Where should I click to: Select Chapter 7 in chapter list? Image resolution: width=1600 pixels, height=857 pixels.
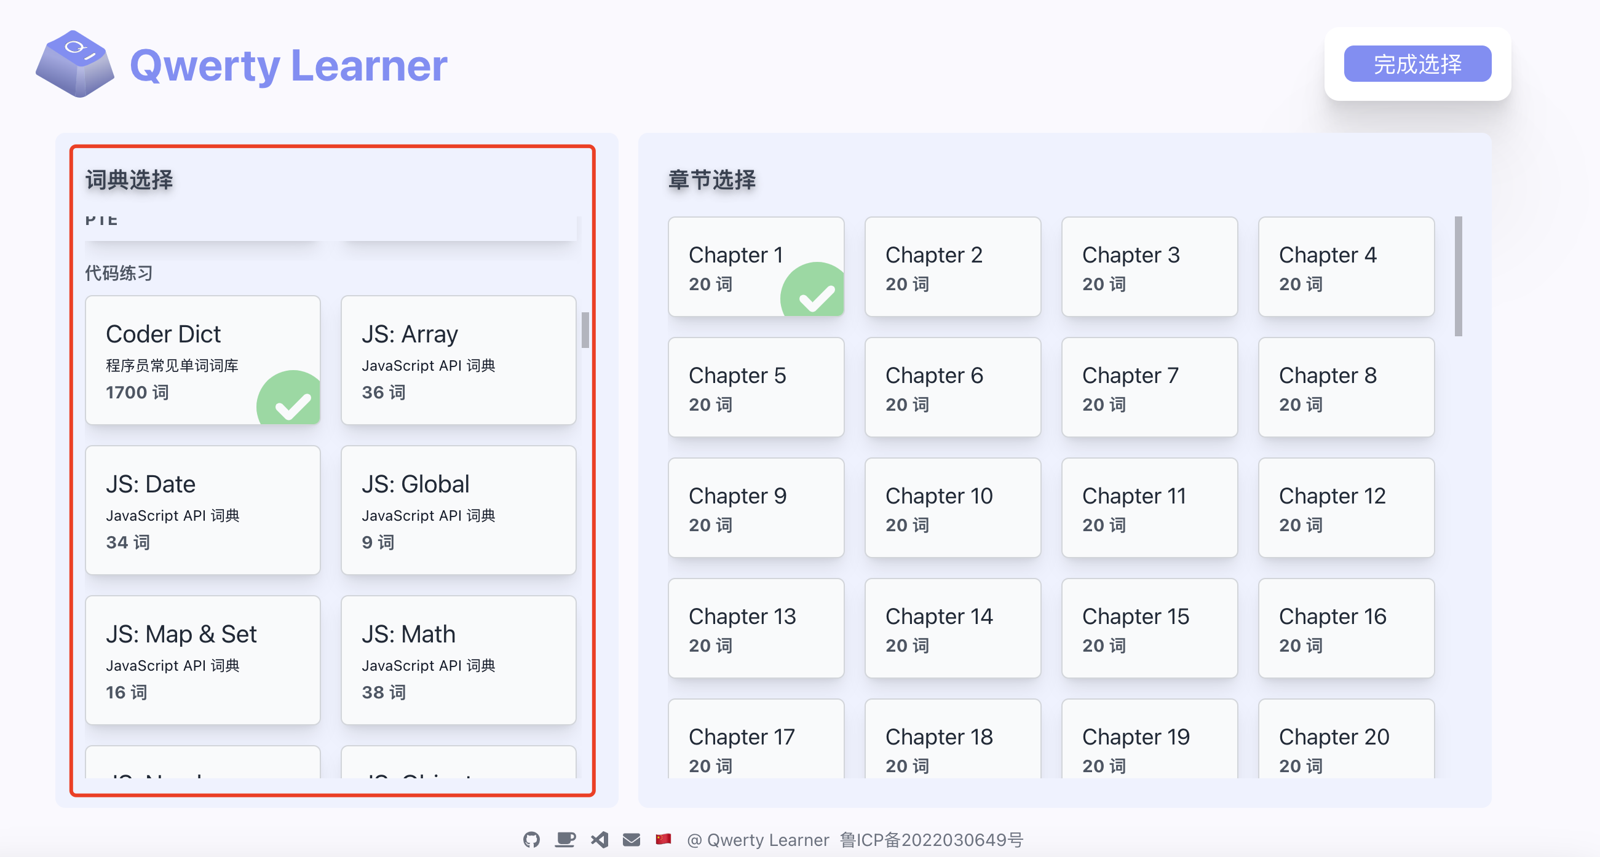(x=1149, y=387)
